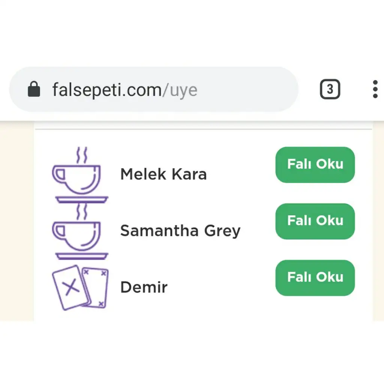Focus the address bar on falsepeti.com text
Viewport: 384px width, 384px height.
pyautogui.click(x=107, y=90)
